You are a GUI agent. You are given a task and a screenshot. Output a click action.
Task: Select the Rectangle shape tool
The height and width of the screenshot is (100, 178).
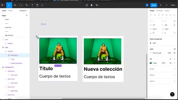click(x=21, y=5)
